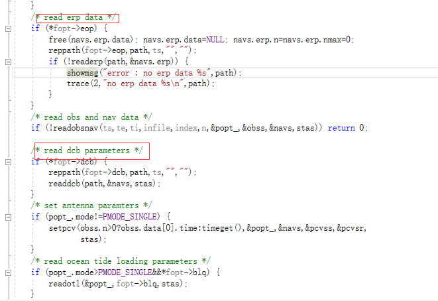This screenshot has width=438, height=301.
Task: Click the 'read dcb parameters' comment
Action: tap(87, 150)
